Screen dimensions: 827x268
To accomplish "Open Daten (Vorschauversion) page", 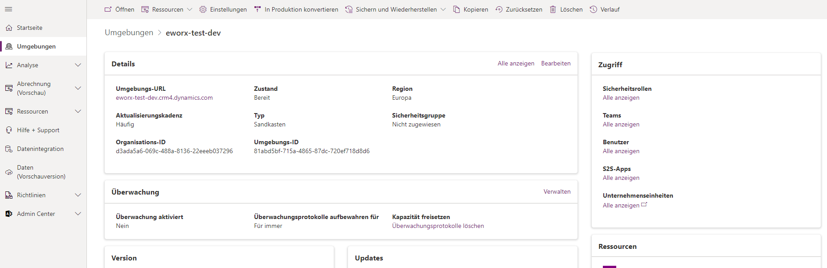I will tap(43, 172).
